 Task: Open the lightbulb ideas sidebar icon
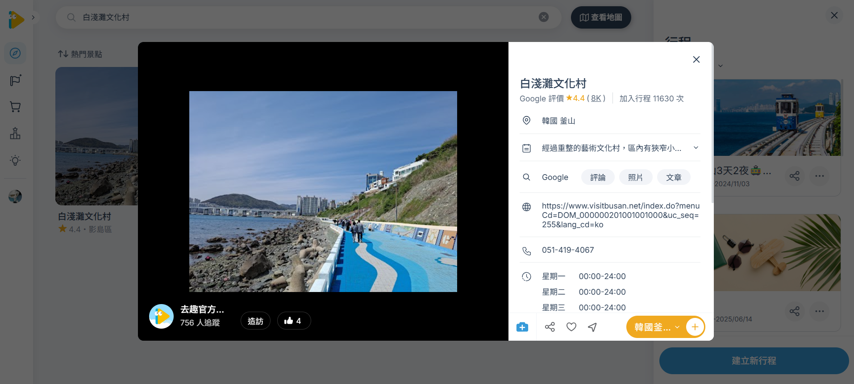(x=15, y=160)
